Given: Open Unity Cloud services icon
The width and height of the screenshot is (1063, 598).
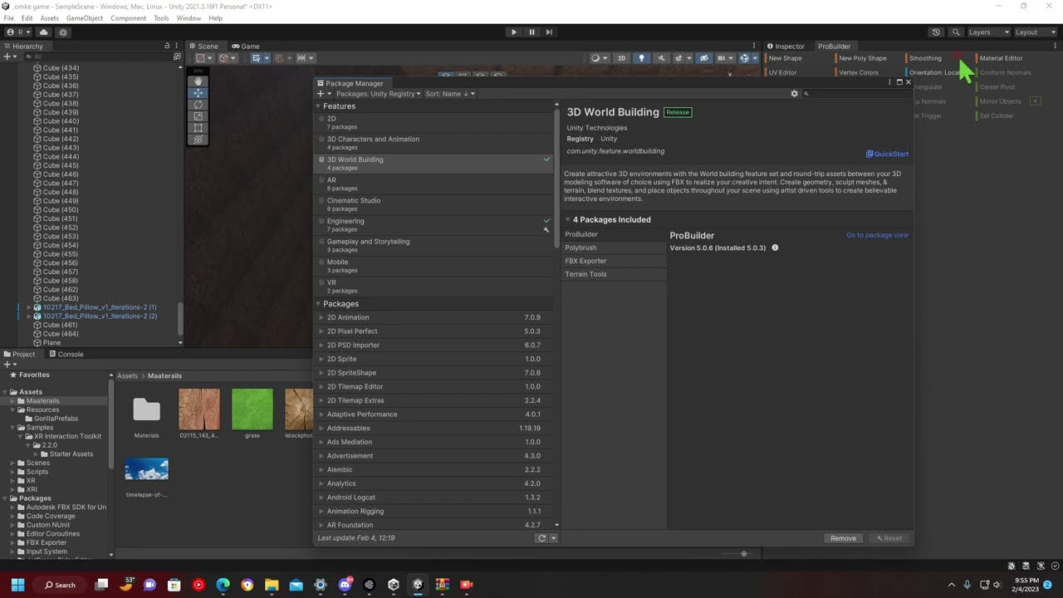Looking at the screenshot, I should point(44,32).
